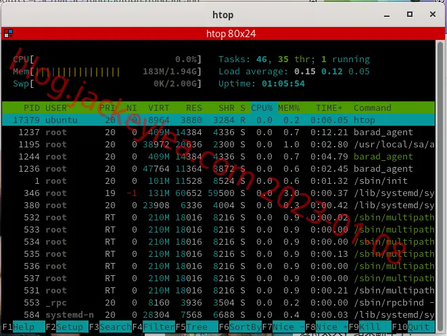
Task: Click F1 Help in function bar
Action: coord(24,327)
